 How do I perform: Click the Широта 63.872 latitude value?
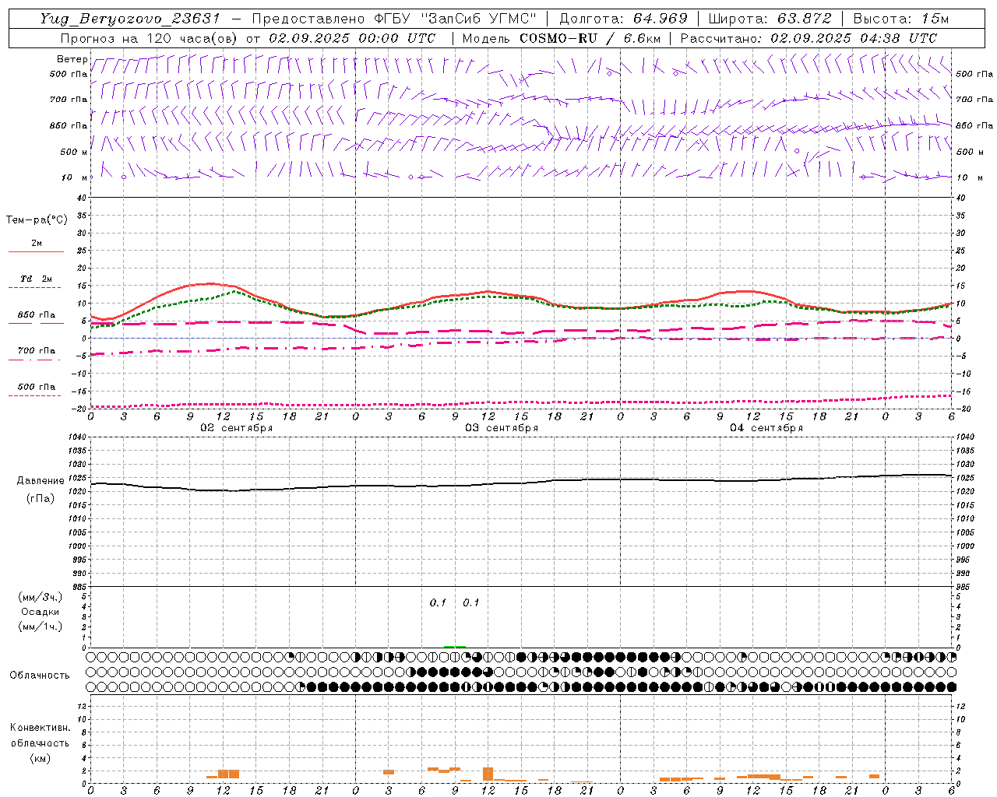click(804, 19)
